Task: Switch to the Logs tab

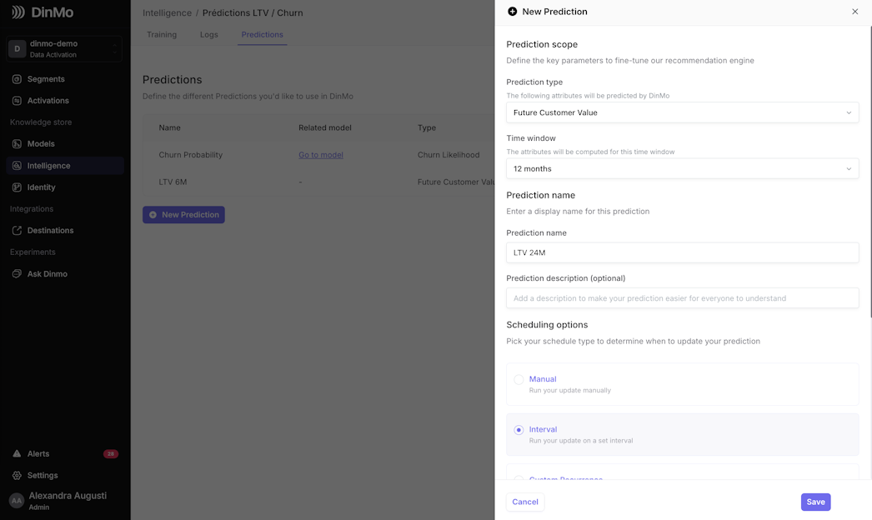Action: point(209,34)
